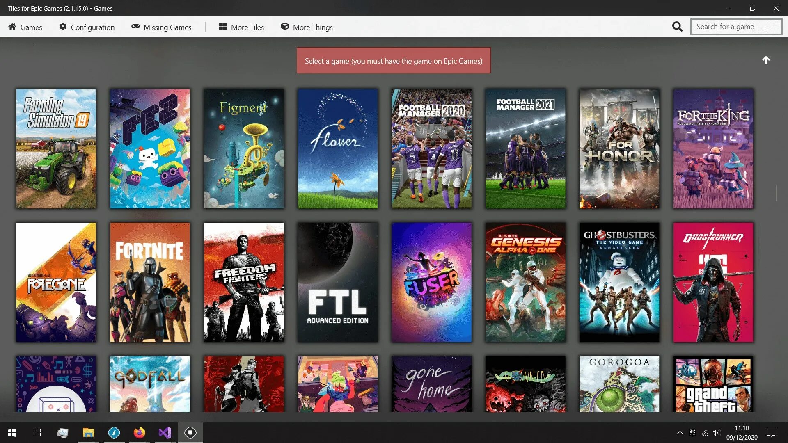
Task: Switch to the Games tab
Action: pos(25,27)
